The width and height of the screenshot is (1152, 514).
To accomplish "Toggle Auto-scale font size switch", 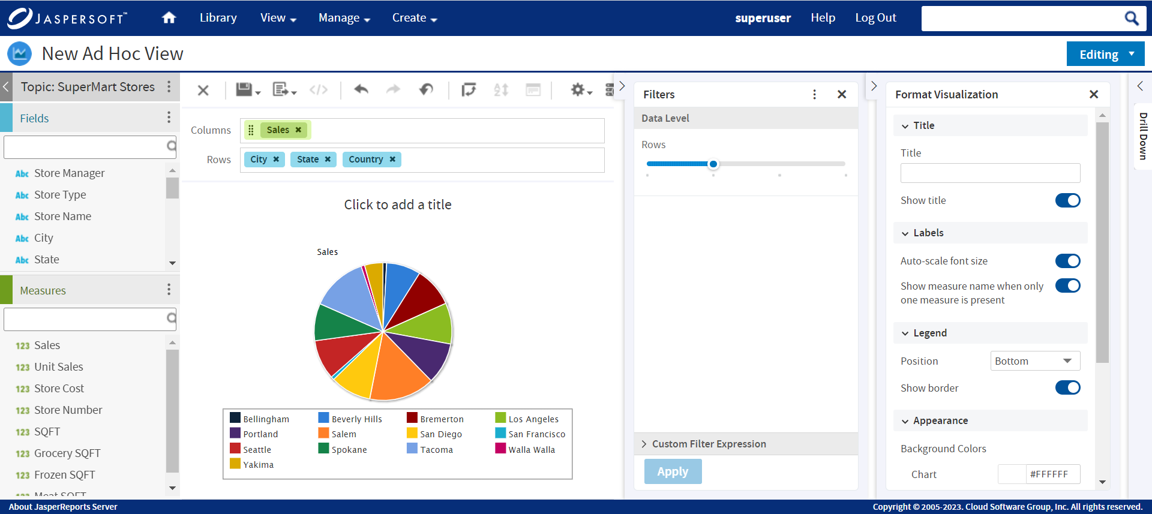I will click(1068, 261).
